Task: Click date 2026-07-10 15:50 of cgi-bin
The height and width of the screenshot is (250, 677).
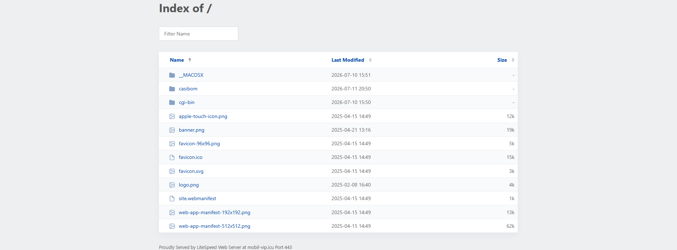Action: pos(351,102)
